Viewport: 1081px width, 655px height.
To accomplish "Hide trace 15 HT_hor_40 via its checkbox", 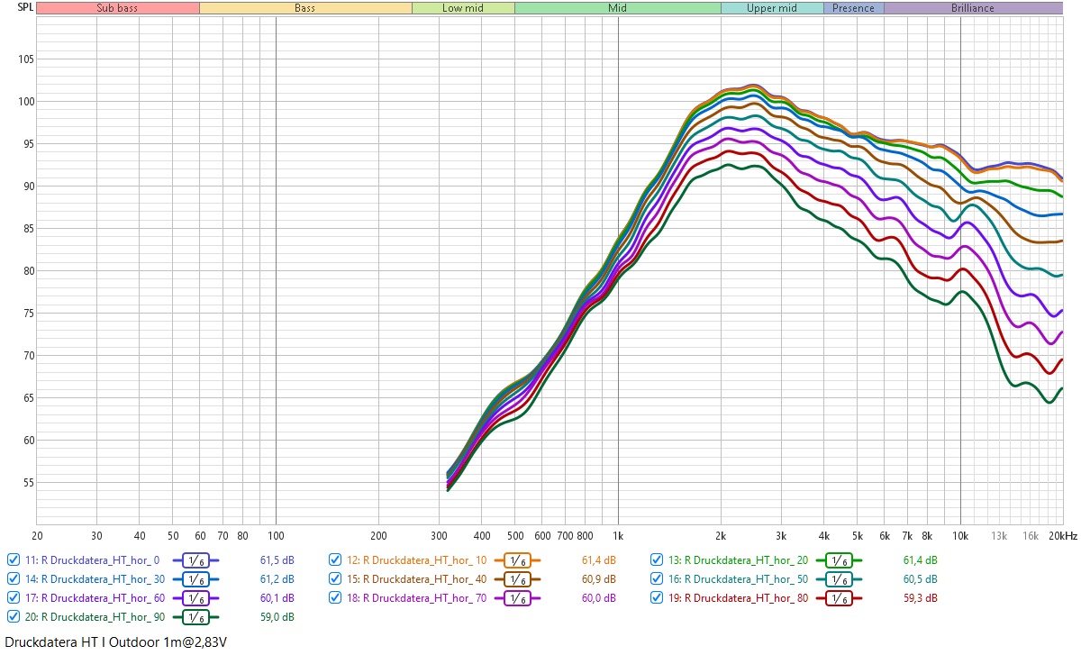I will pos(335,579).
